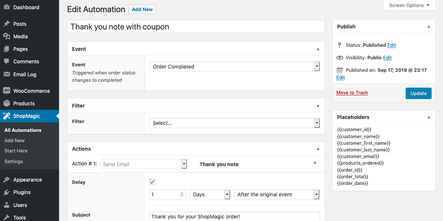Screen dimensions: 443x221
Task: Open Media via its sidebar icon
Action: point(7,36)
